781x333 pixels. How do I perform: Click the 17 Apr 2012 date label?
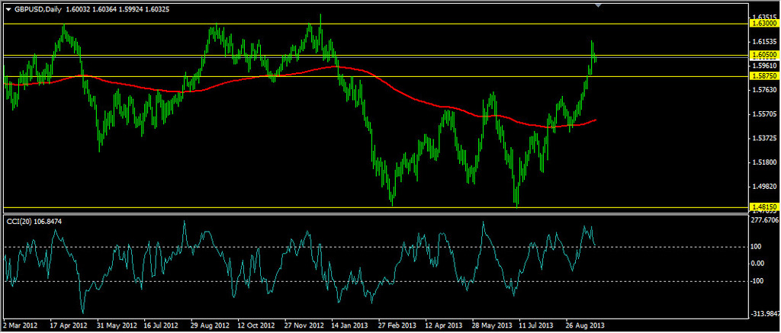point(69,325)
